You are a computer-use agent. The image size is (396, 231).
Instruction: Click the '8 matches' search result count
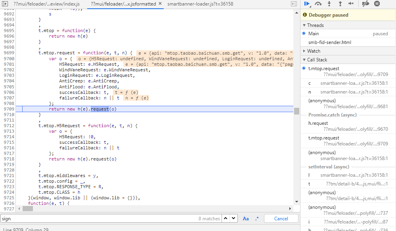(x=209, y=219)
